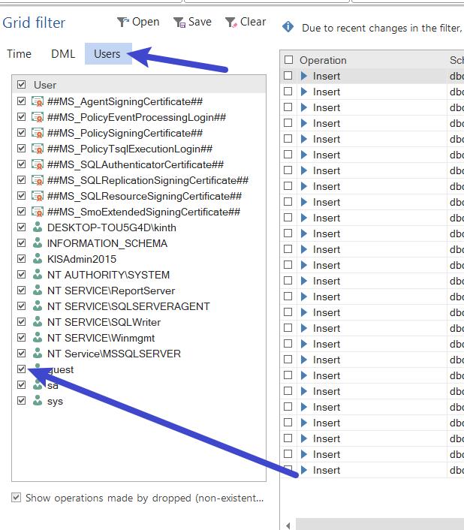Check the first Insert row checkbox
464x530 pixels.
coord(288,75)
